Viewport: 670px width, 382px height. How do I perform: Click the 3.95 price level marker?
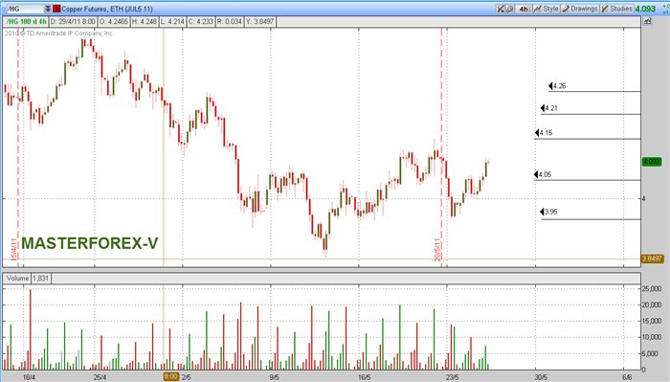[548, 212]
